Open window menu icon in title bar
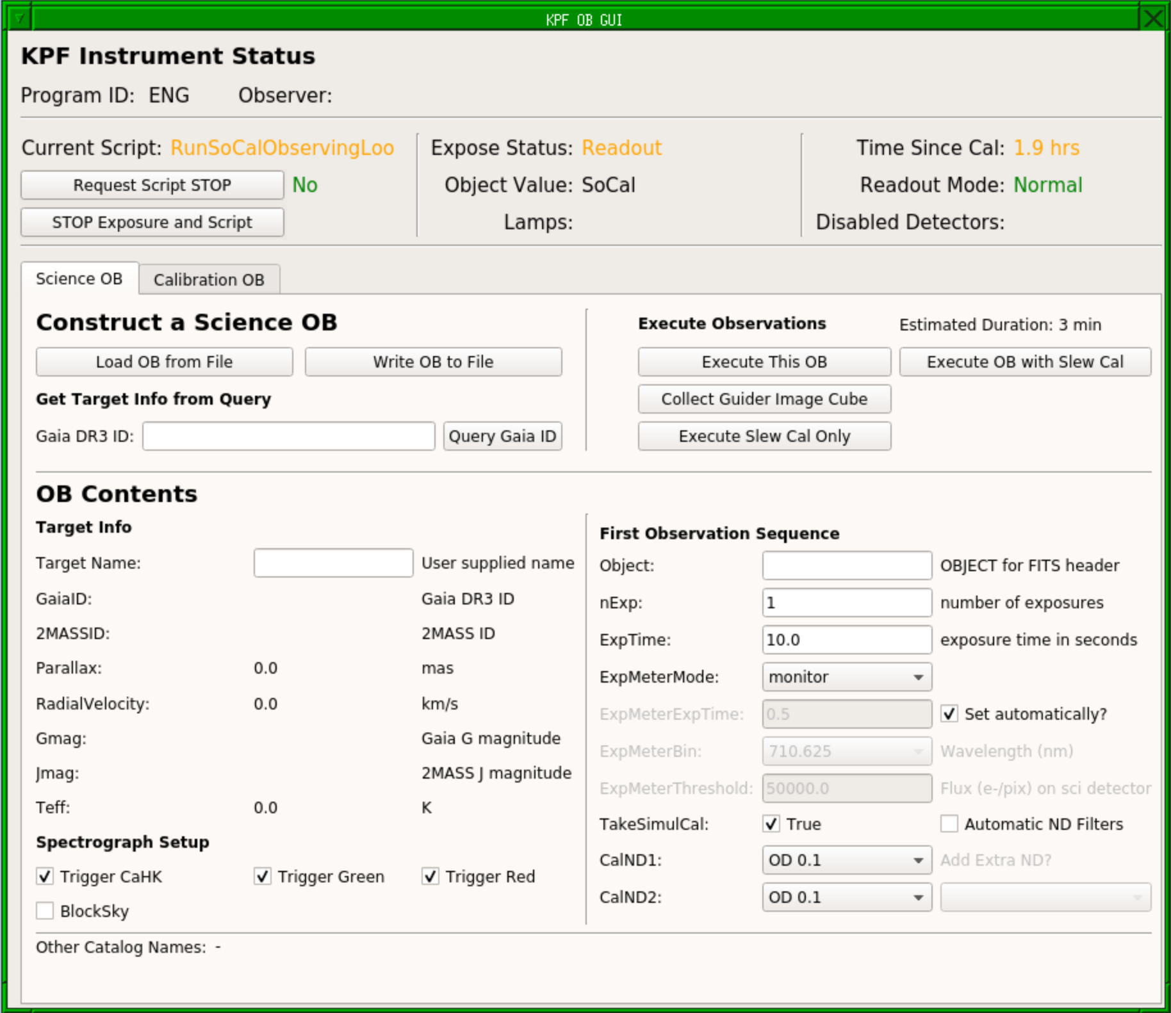This screenshot has width=1171, height=1013. point(19,19)
